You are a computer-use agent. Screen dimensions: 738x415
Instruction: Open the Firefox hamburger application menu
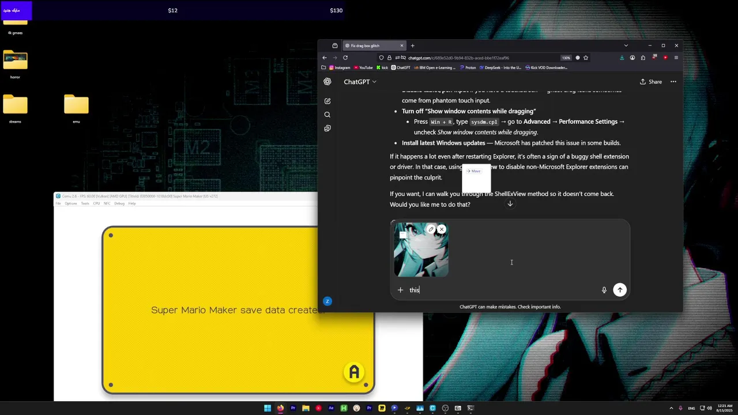676,58
